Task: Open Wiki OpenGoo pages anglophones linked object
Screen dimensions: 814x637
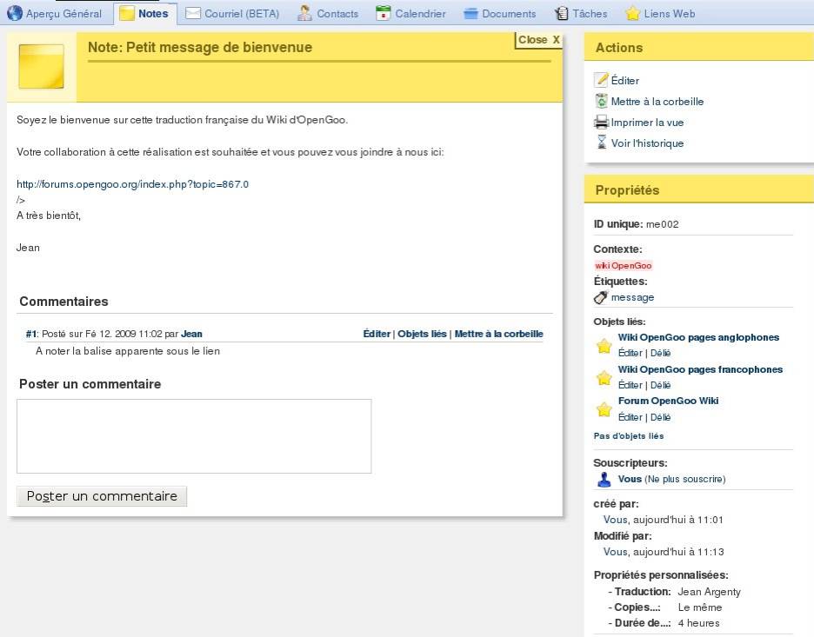Action: (x=698, y=337)
